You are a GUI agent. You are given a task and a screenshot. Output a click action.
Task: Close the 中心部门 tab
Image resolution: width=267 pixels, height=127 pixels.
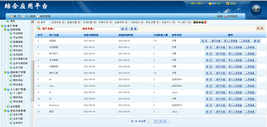[x=189, y=22]
